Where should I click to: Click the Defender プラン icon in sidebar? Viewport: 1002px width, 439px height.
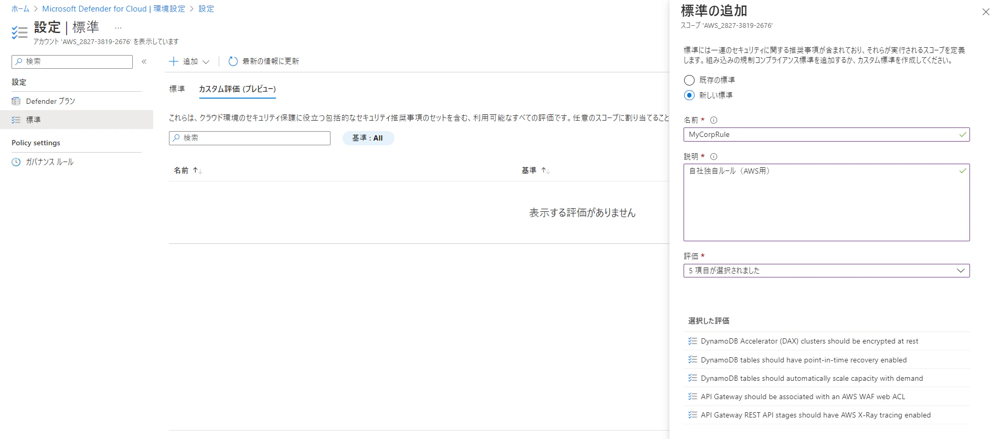coord(16,101)
